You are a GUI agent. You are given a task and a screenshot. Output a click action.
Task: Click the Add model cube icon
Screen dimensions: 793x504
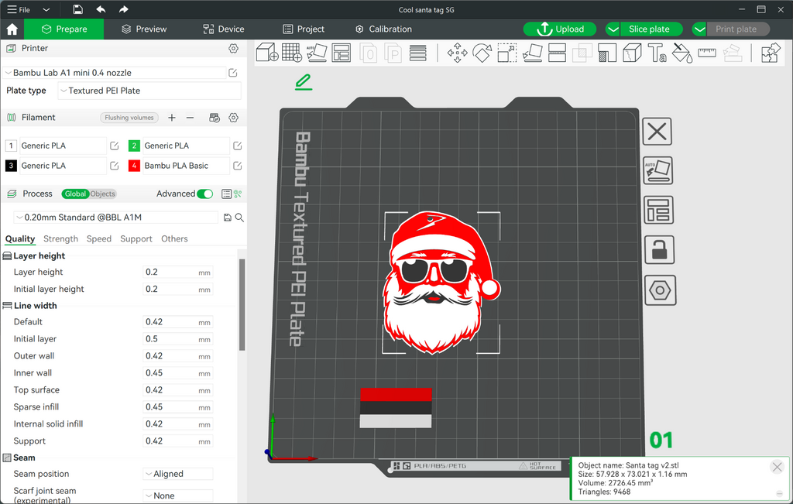pyautogui.click(x=267, y=53)
